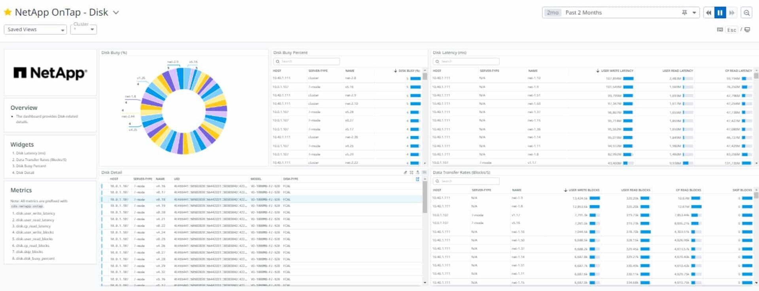The width and height of the screenshot is (759, 291).
Task: Open the more options icon on Disk Detail
Action: pyautogui.click(x=424, y=172)
